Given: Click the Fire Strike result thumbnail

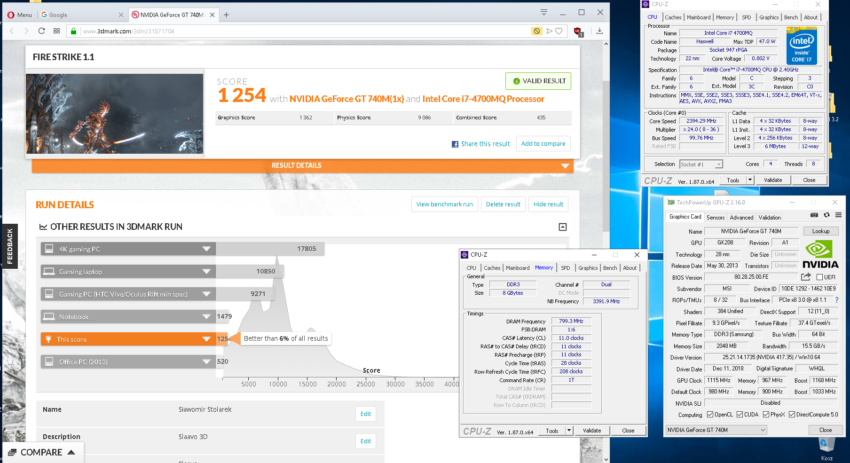Looking at the screenshot, I should 114,114.
